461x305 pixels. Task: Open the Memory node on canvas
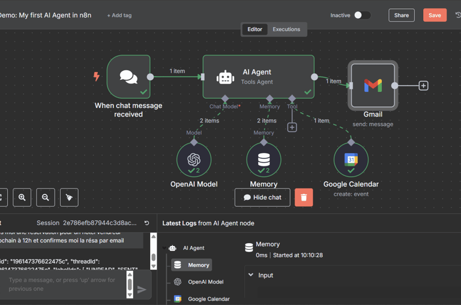[264, 160]
